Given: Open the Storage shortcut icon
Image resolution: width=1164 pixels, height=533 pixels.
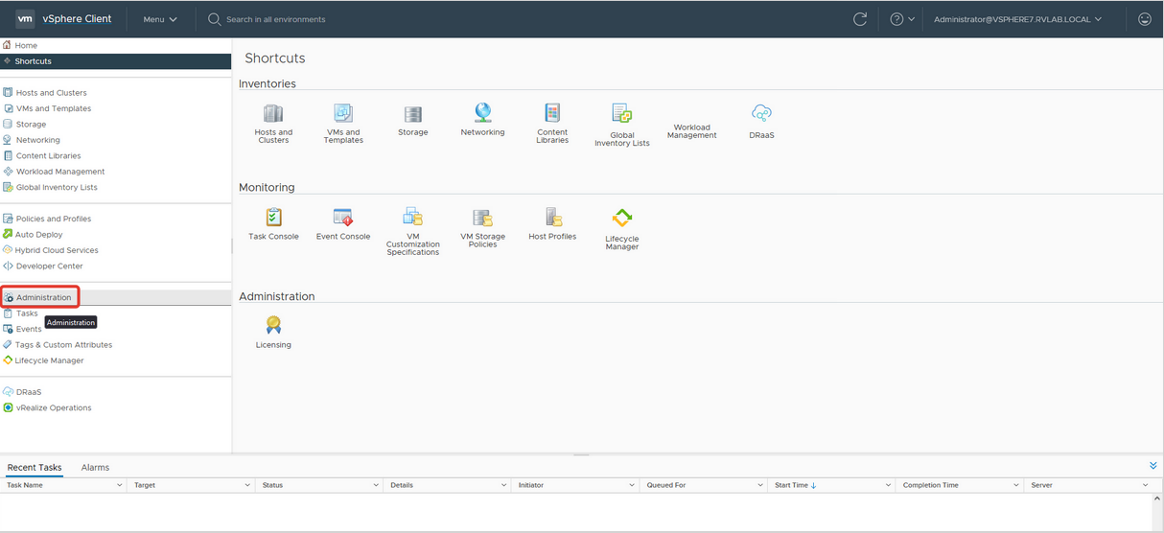Looking at the screenshot, I should 413,115.
